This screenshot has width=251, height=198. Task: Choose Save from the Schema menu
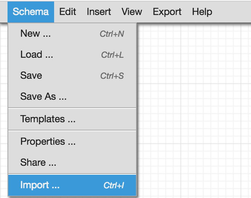[72, 76]
